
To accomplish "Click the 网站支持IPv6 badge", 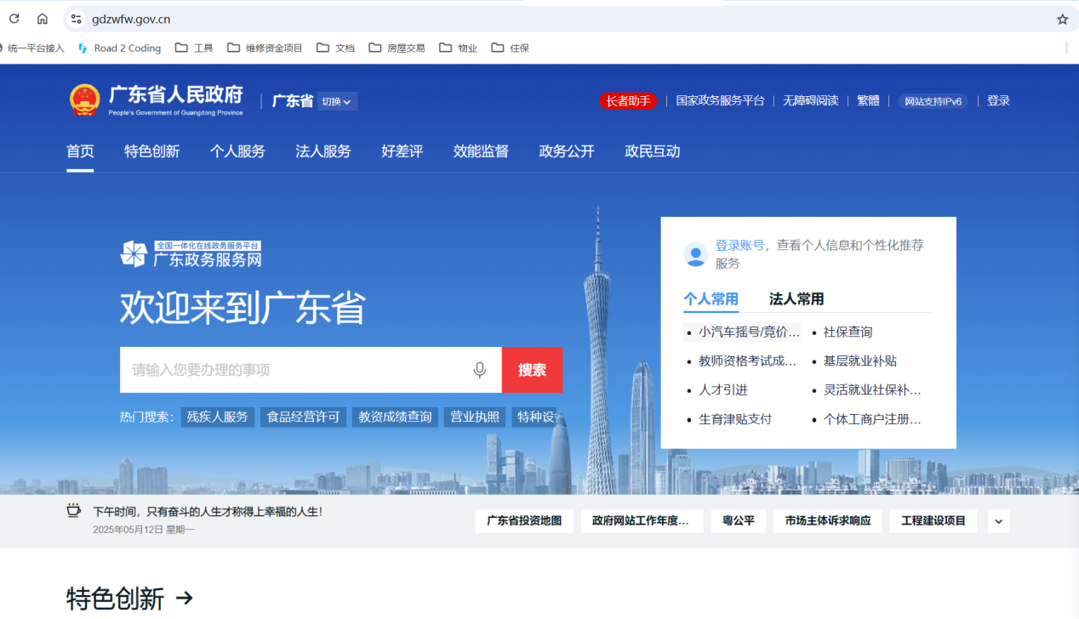I will tap(933, 101).
